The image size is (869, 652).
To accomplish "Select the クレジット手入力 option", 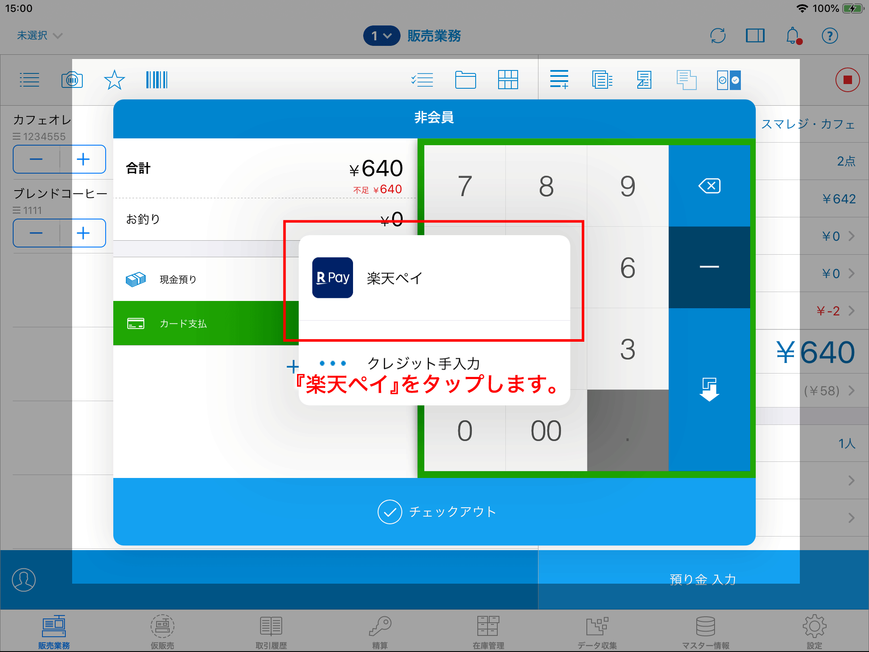I will 434,363.
